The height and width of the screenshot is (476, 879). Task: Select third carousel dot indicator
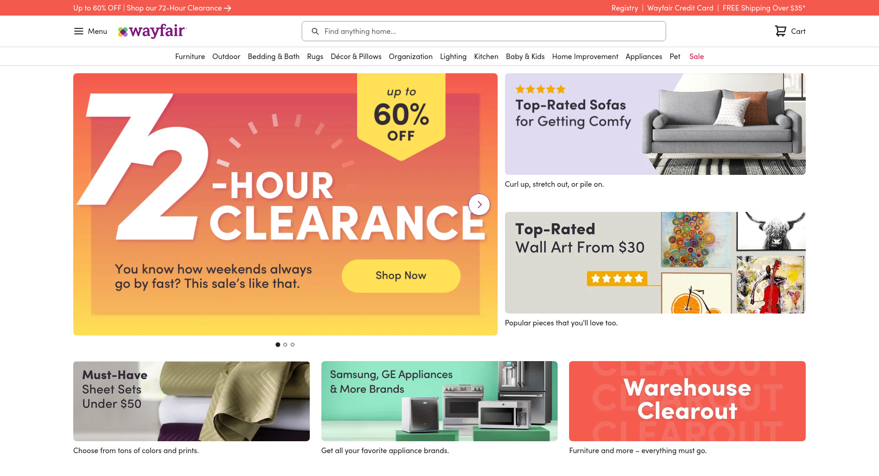click(x=293, y=345)
